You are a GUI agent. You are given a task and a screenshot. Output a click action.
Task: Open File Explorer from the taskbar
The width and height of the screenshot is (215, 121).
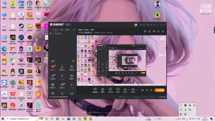(x=63, y=119)
